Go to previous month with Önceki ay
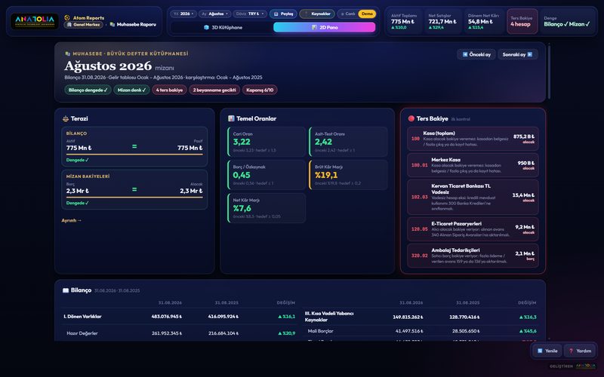Screen dimensions: 604x377 coord(476,54)
